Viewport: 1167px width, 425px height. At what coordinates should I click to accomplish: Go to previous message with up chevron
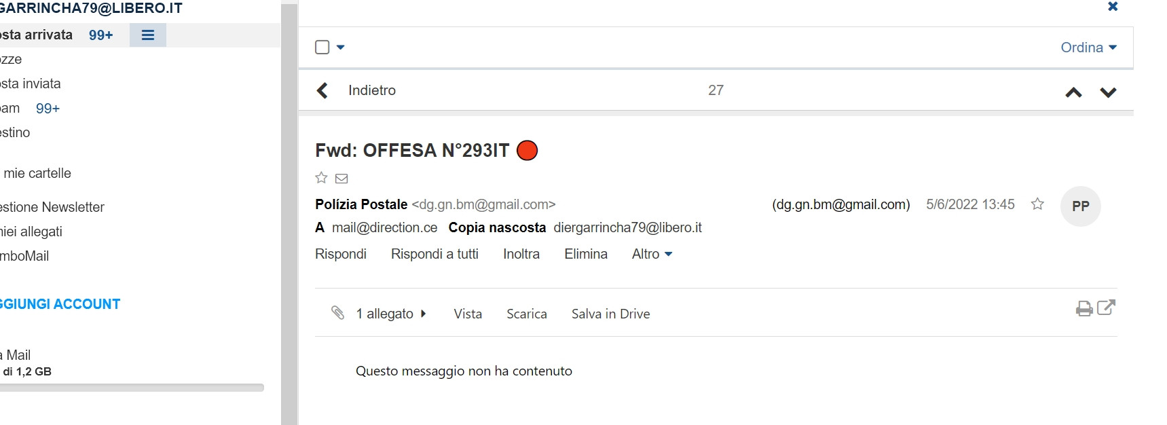coord(1073,92)
